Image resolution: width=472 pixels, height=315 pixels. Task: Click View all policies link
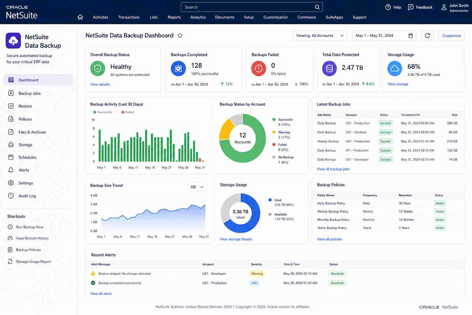329,239
